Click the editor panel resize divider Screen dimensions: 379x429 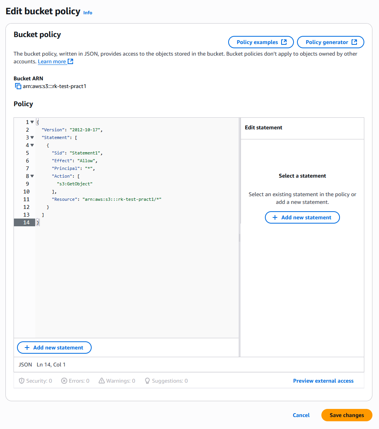[x=240, y=237]
